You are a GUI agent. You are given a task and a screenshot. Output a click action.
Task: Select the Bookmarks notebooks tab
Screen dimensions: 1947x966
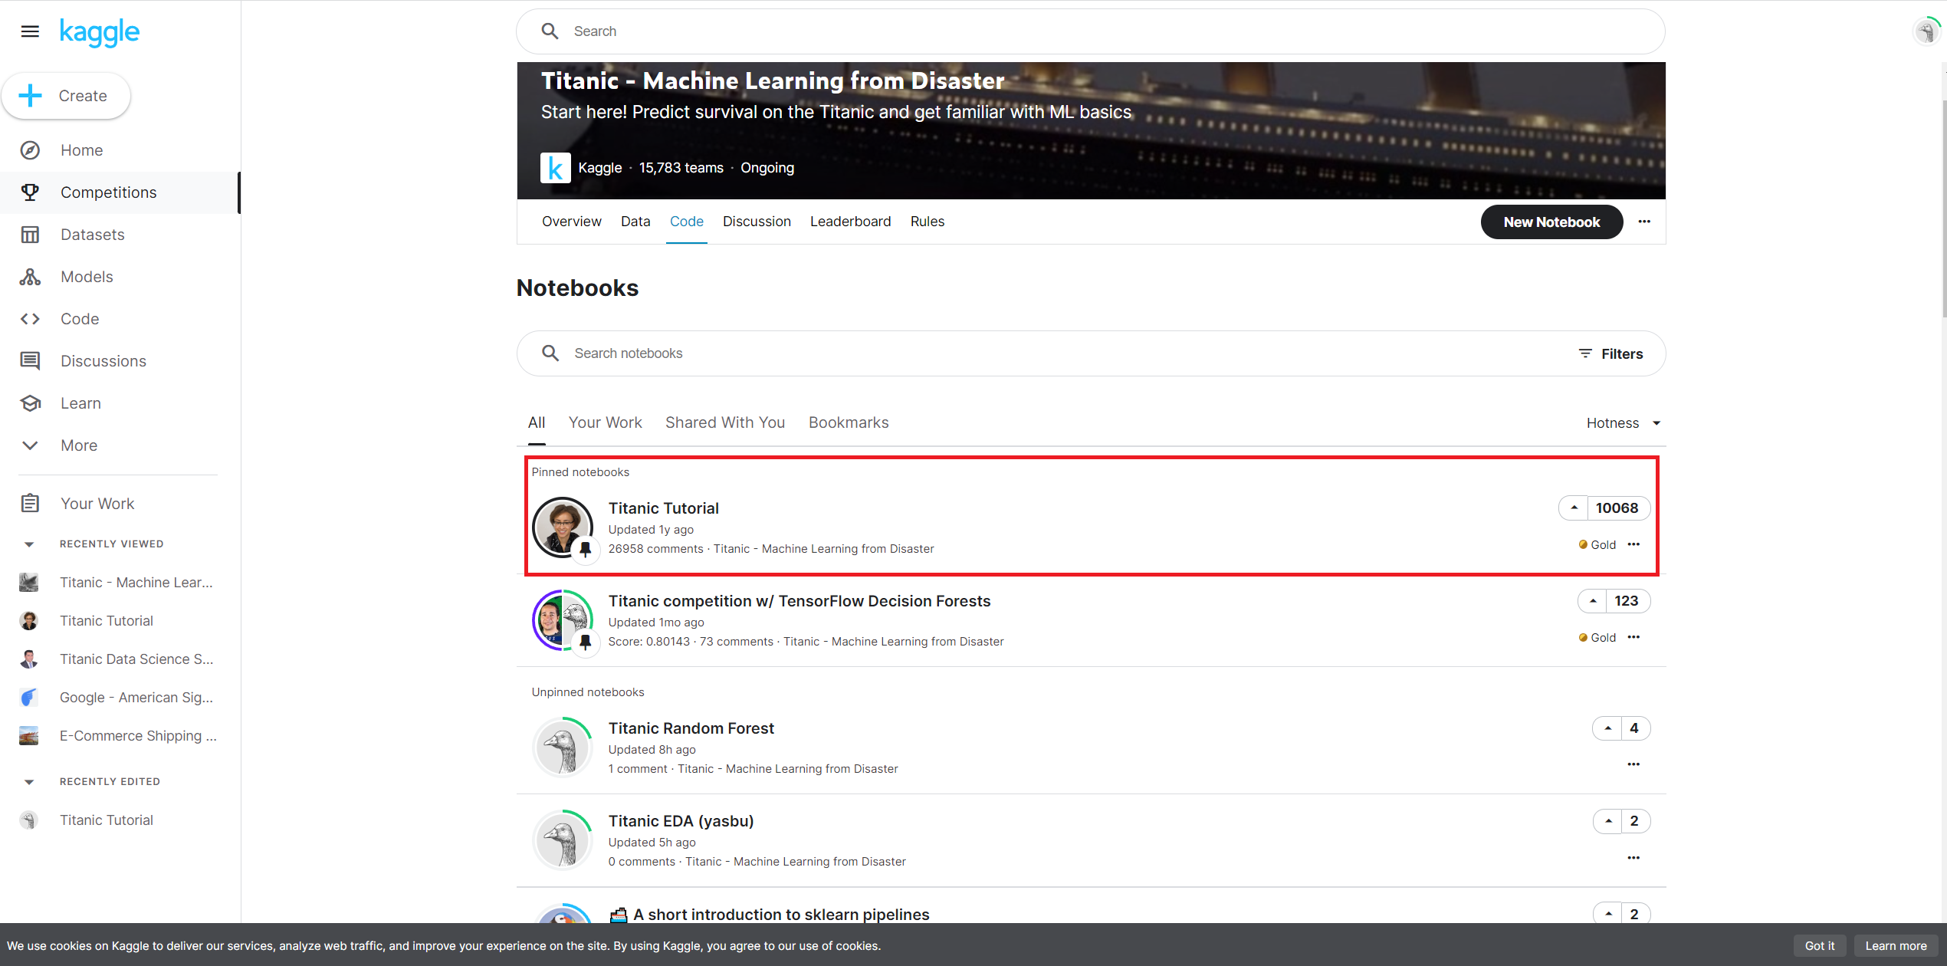pos(848,422)
